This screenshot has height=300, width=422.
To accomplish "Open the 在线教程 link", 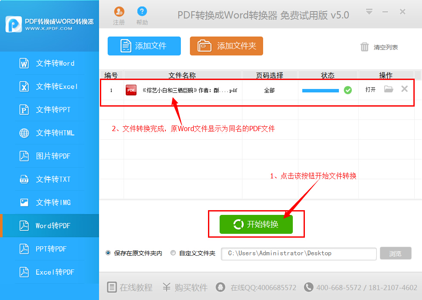I will 136,288.
